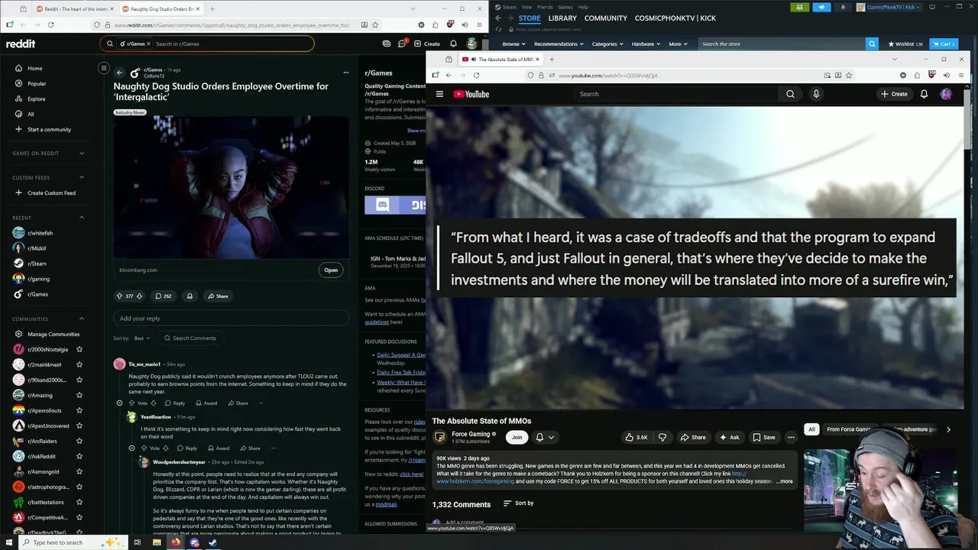Open Sort by Best dropdown

coord(143,338)
